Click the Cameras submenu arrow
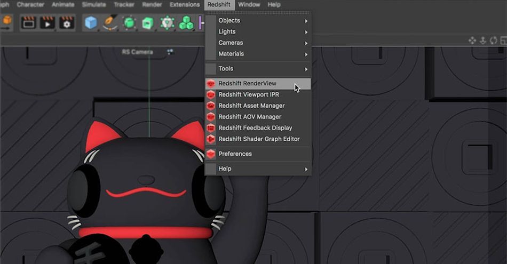 (x=306, y=43)
